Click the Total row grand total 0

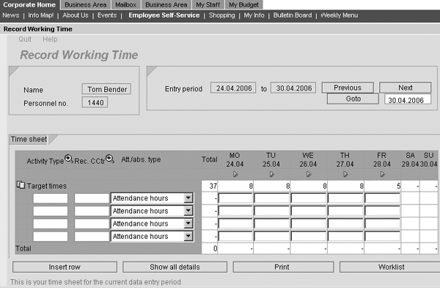[x=210, y=248]
